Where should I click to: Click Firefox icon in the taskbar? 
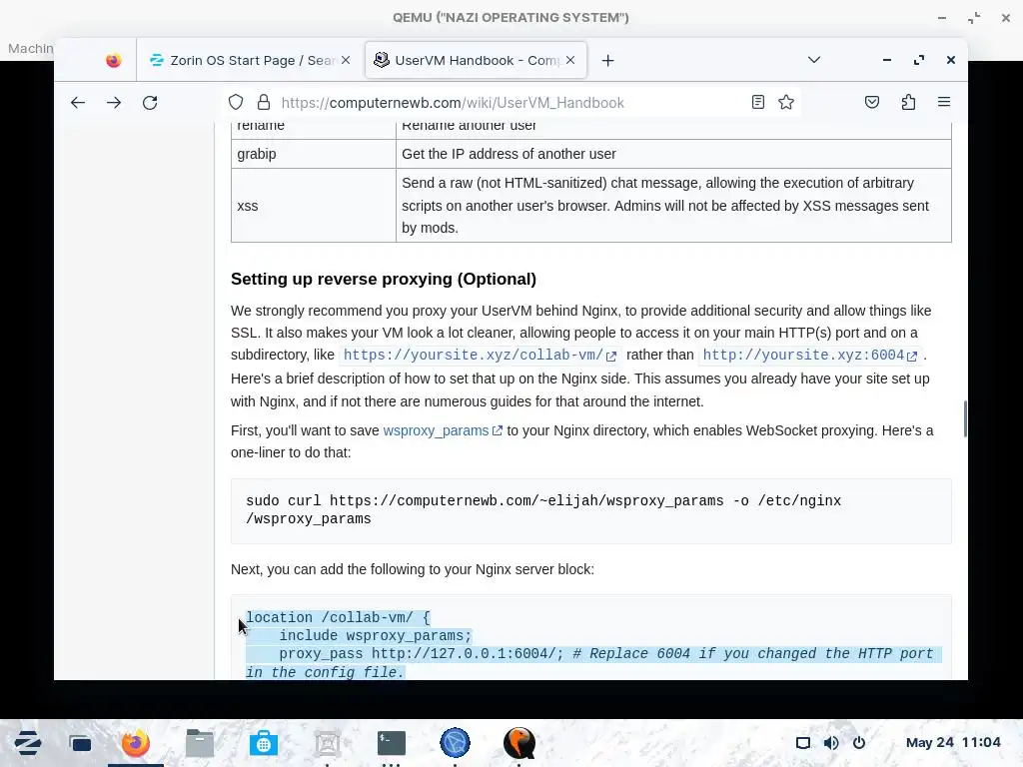click(x=136, y=743)
